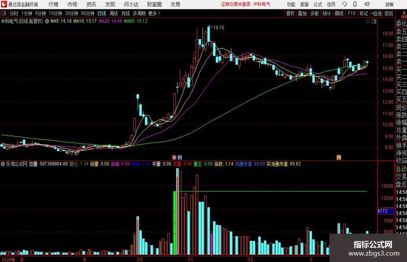This screenshot has width=407, height=262.
Task: Click the customer service headset icon
Action: coord(345,4)
